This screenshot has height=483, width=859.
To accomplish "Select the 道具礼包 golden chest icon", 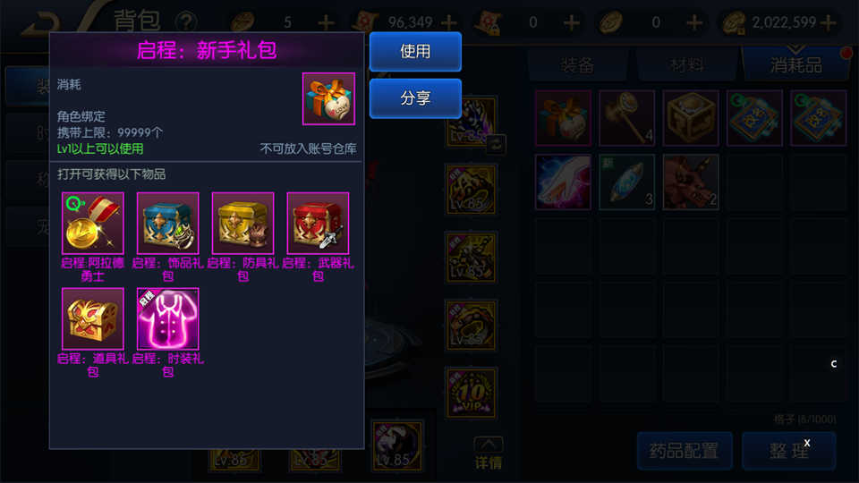I will [x=92, y=318].
